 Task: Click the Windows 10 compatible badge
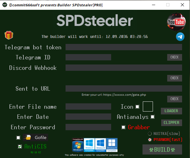tap(100, 145)
